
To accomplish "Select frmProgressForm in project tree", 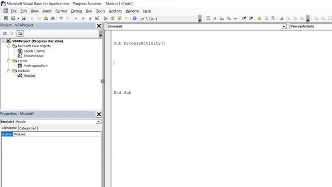I will (x=36, y=66).
